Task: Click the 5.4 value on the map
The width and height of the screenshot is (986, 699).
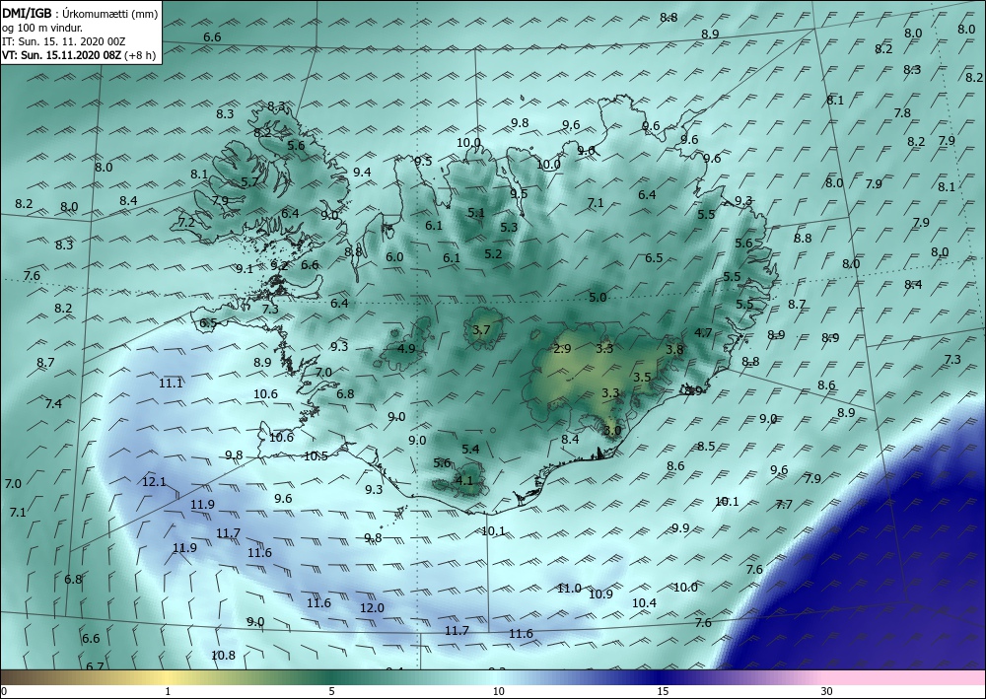Action: [470, 449]
